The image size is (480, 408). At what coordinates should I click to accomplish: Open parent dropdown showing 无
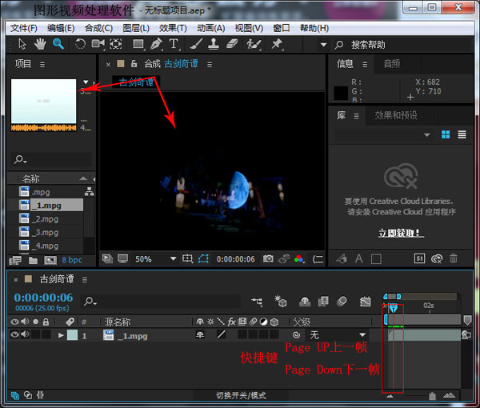337,335
